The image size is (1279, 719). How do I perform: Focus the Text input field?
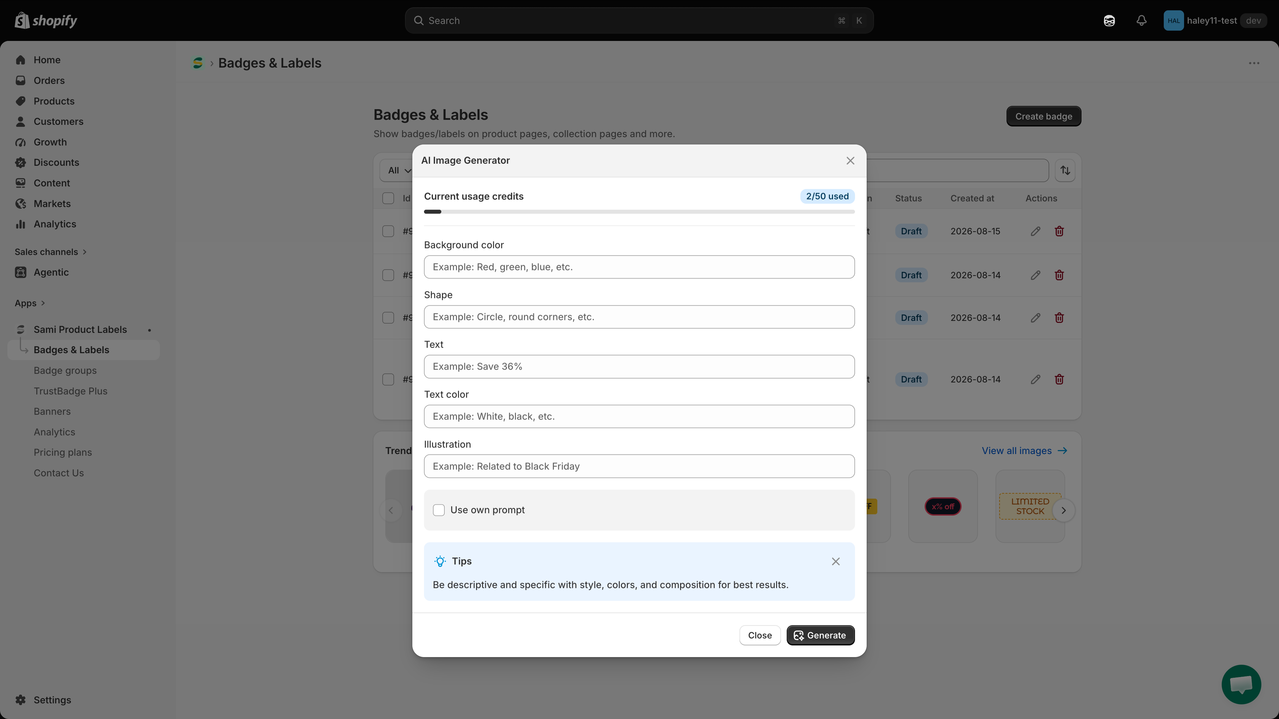coord(639,367)
